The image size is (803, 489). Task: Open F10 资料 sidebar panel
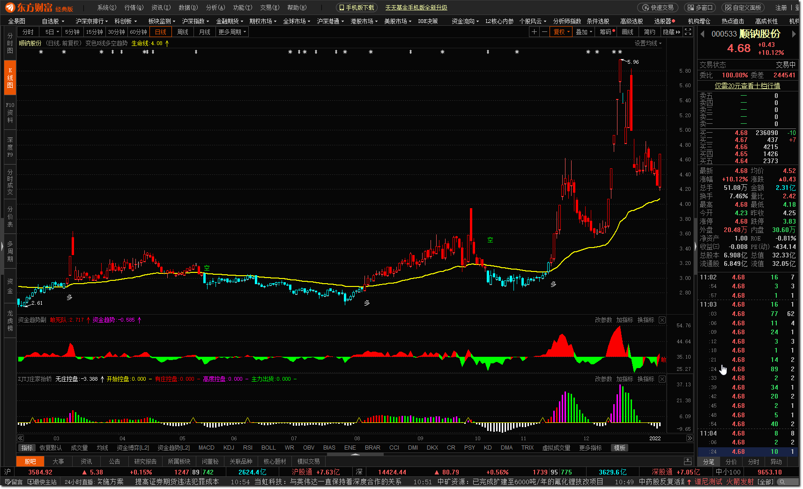(10, 113)
